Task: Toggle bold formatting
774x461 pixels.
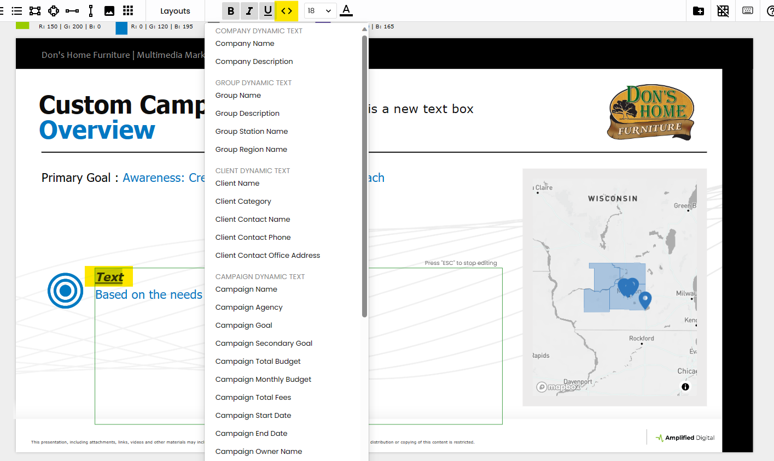Action: (231, 11)
